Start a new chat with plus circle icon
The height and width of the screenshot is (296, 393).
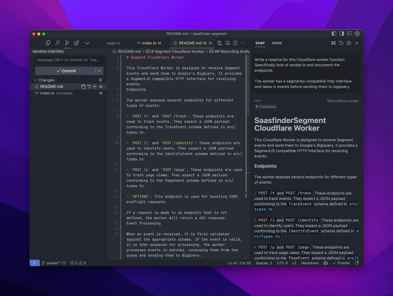349,43
